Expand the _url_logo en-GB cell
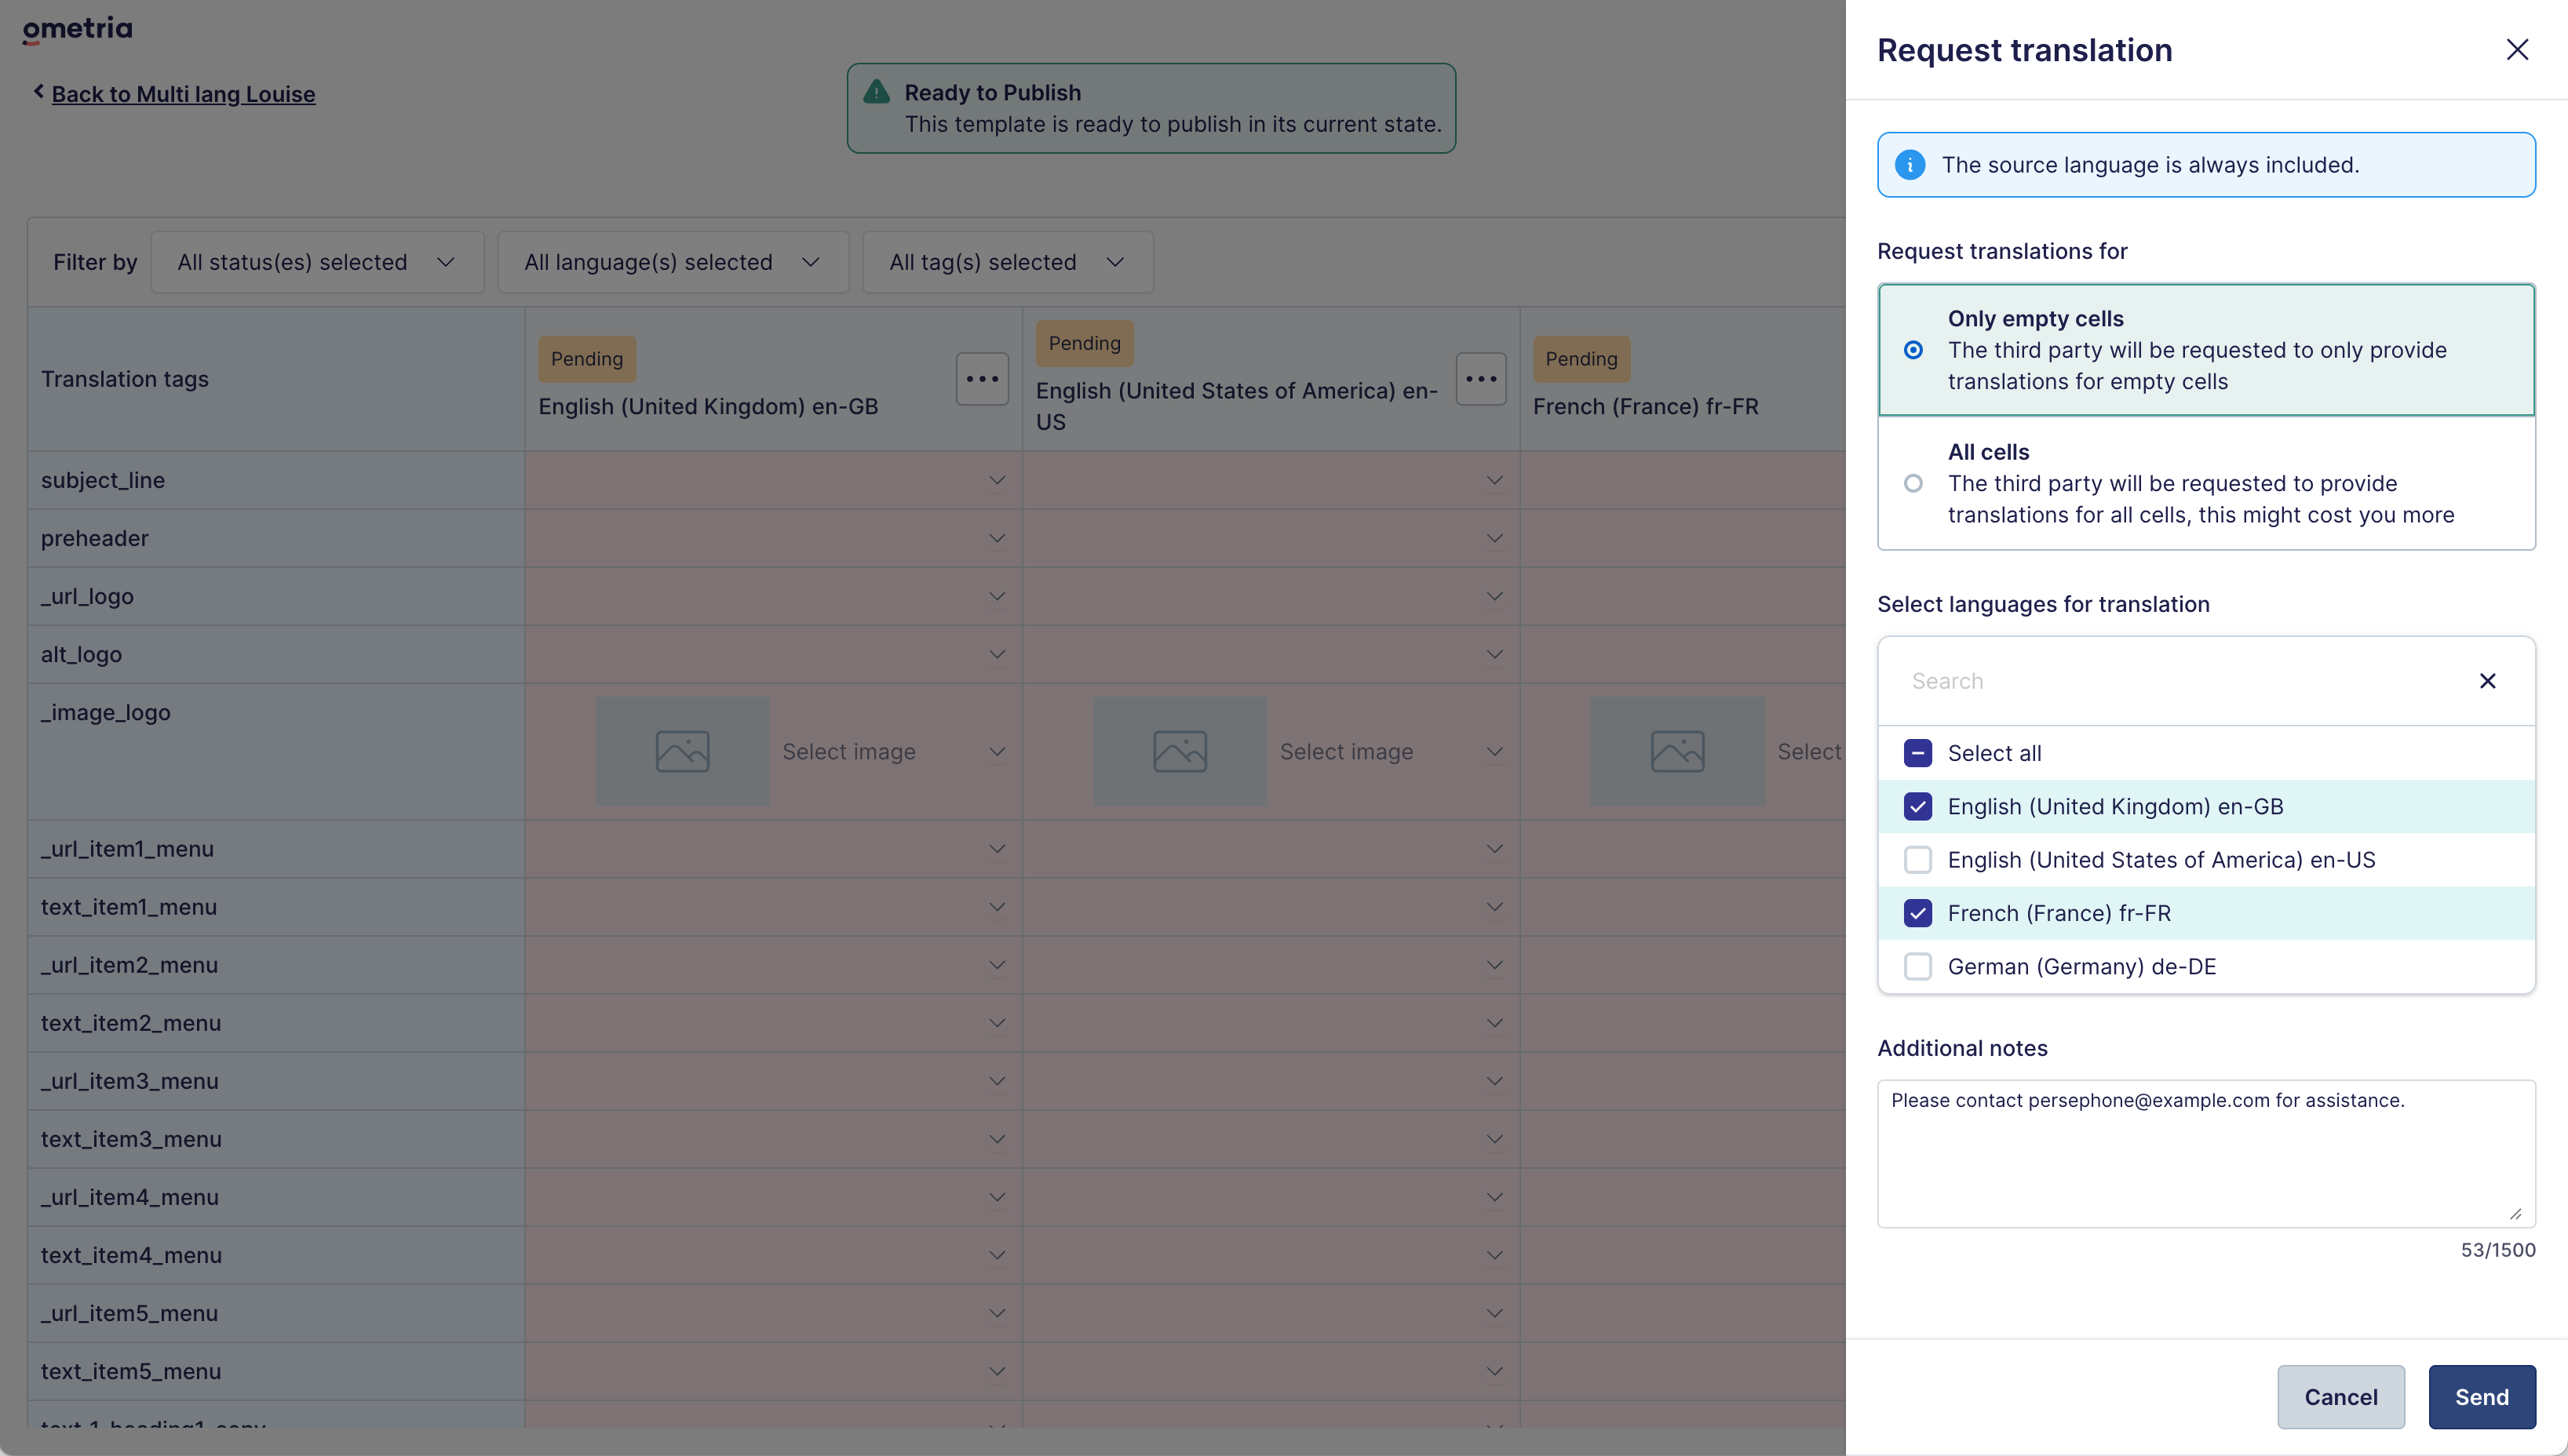 tap(997, 596)
